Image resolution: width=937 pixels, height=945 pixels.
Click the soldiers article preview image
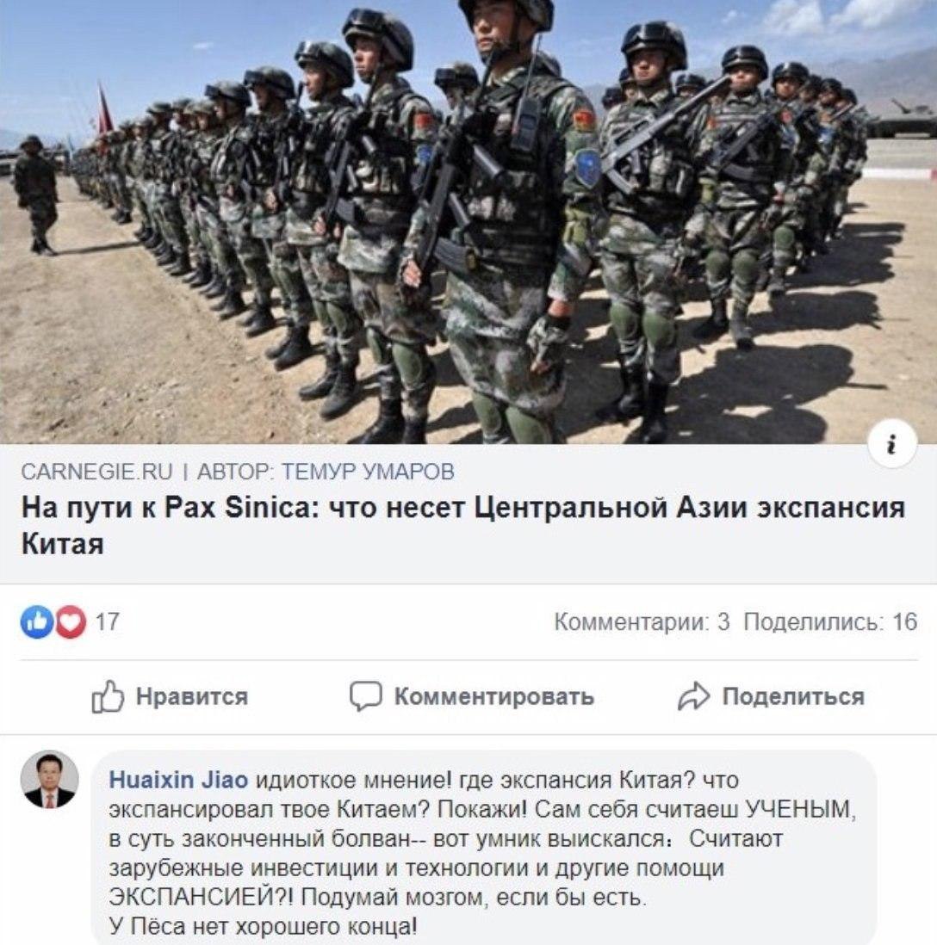pyautogui.click(x=468, y=222)
